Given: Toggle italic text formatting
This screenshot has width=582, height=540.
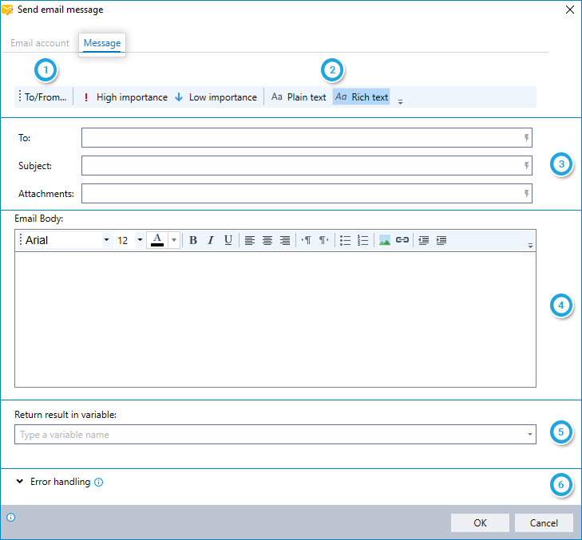Looking at the screenshot, I should [211, 240].
